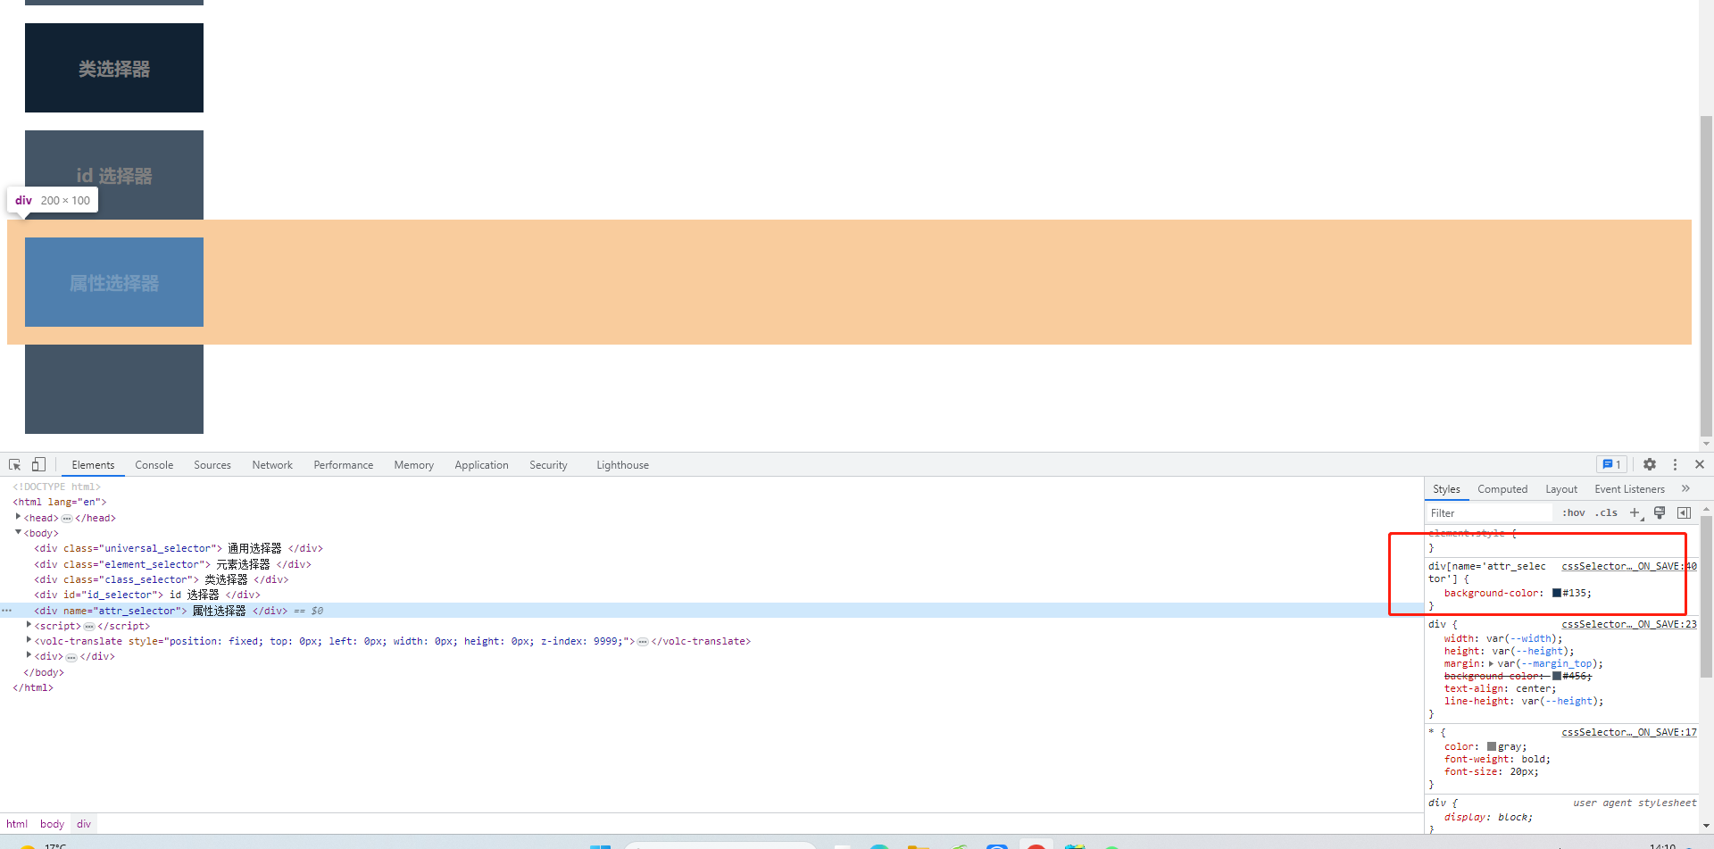Close the DevTools panel
Screen dimensions: 1714x849
coord(1700,464)
